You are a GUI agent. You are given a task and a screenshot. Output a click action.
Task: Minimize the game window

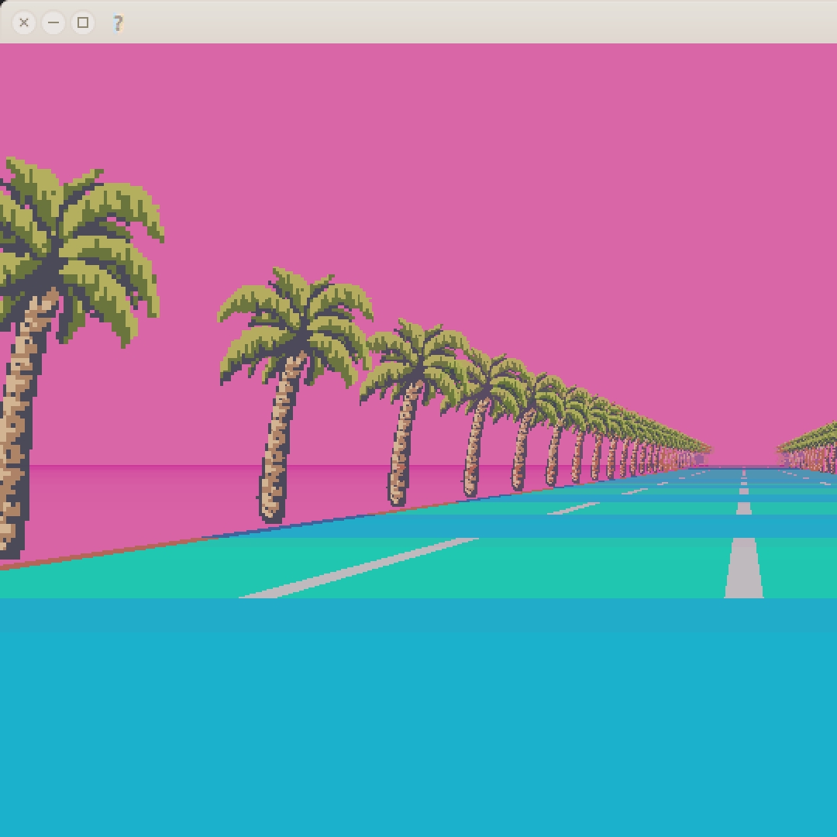53,22
